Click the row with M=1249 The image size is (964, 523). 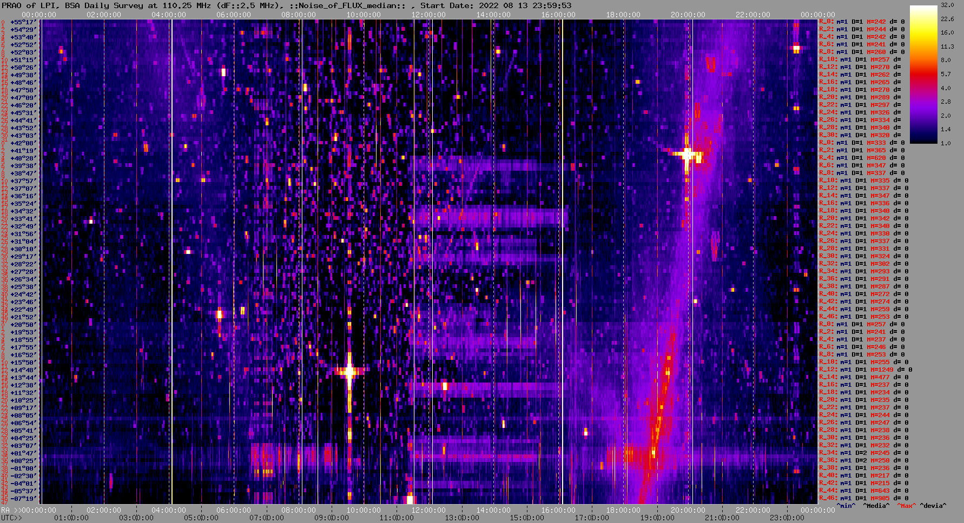pos(865,370)
